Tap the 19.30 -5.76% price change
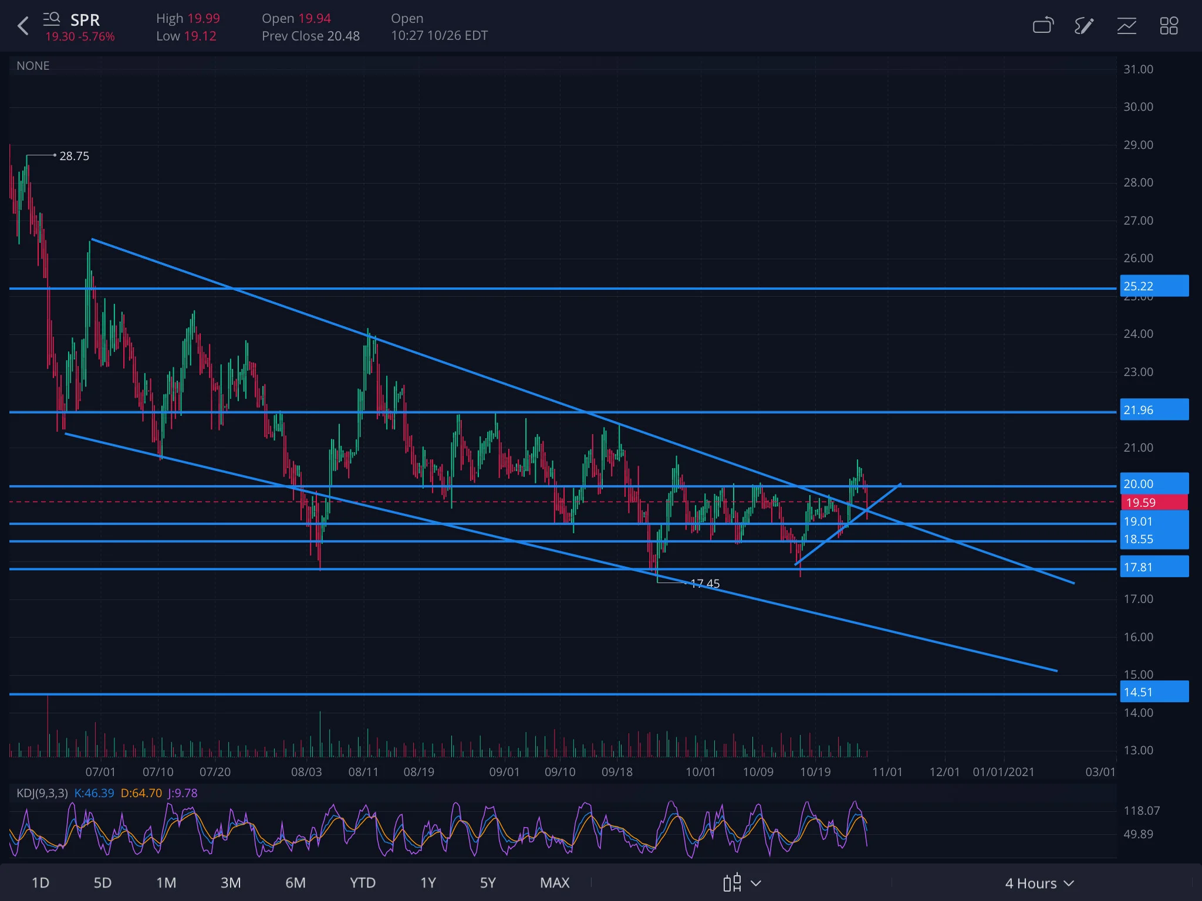The height and width of the screenshot is (901, 1202). pyautogui.click(x=80, y=36)
